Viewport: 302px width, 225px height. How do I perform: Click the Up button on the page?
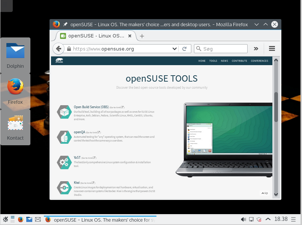tap(264, 193)
